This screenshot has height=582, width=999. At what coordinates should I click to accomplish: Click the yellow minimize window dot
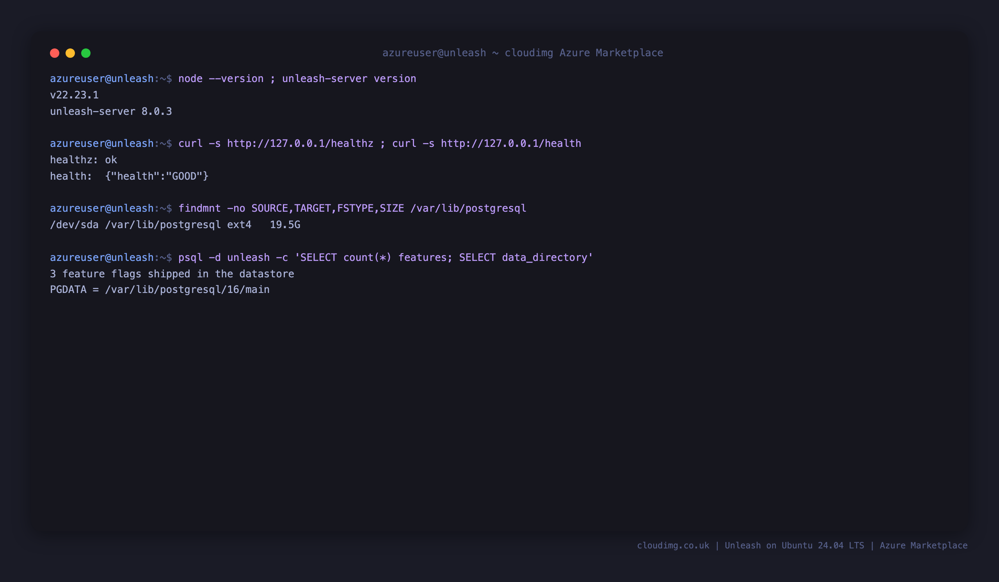click(x=70, y=53)
